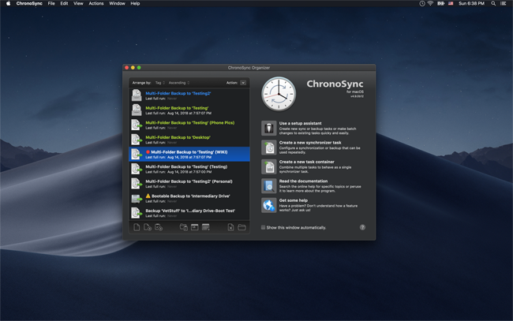513x321 pixels.
Task: Click the new synchronizer task icon in right panel
Action: pos(269,147)
